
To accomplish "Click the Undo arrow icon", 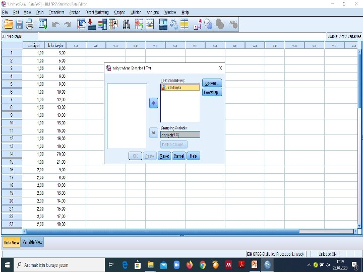I will click(55, 24).
